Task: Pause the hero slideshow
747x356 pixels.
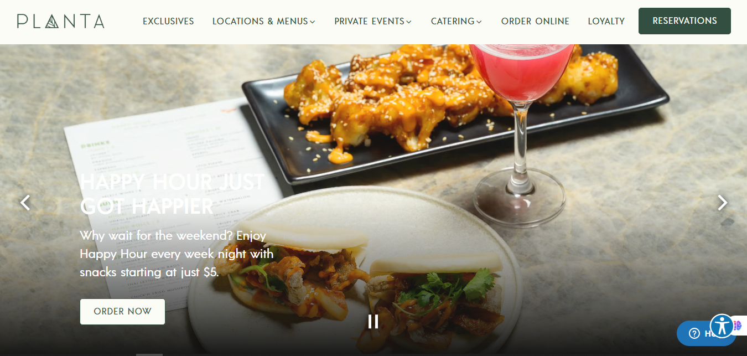Action: coord(373,321)
